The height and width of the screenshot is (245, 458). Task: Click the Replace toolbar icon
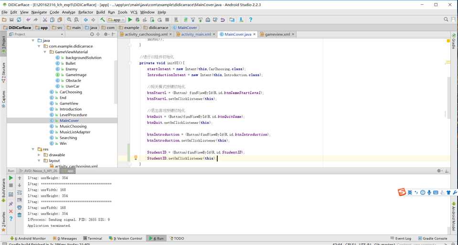click(76, 20)
